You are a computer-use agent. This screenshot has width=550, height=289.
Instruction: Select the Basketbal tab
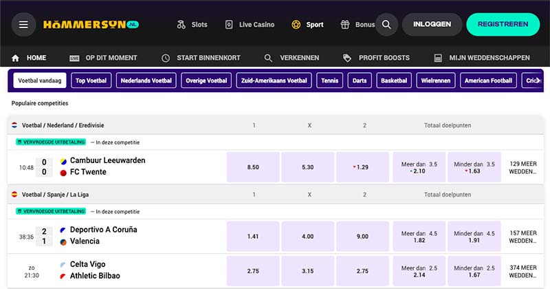pos(394,81)
